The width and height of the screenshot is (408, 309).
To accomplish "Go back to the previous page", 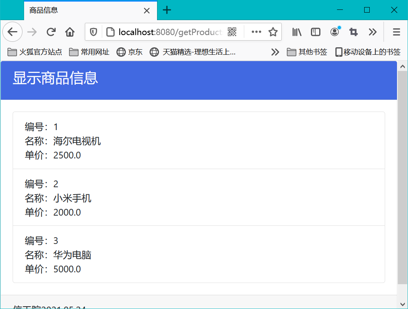I will click(12, 32).
